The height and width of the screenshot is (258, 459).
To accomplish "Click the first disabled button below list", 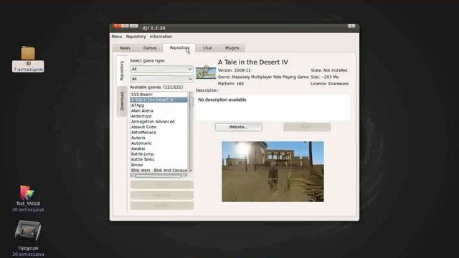I will pyautogui.click(x=162, y=185).
